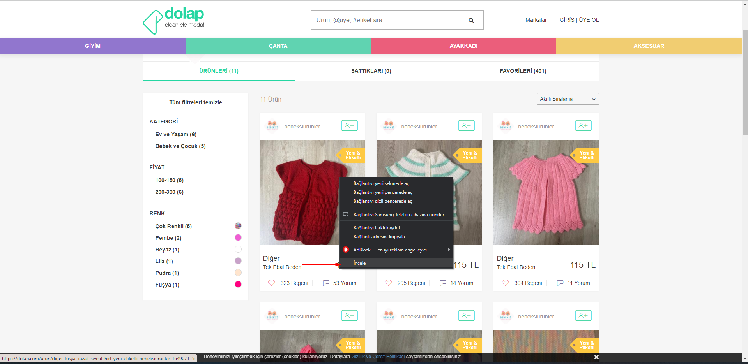Follow seller on second-row middle card
The width and height of the screenshot is (748, 364).
tap(466, 316)
